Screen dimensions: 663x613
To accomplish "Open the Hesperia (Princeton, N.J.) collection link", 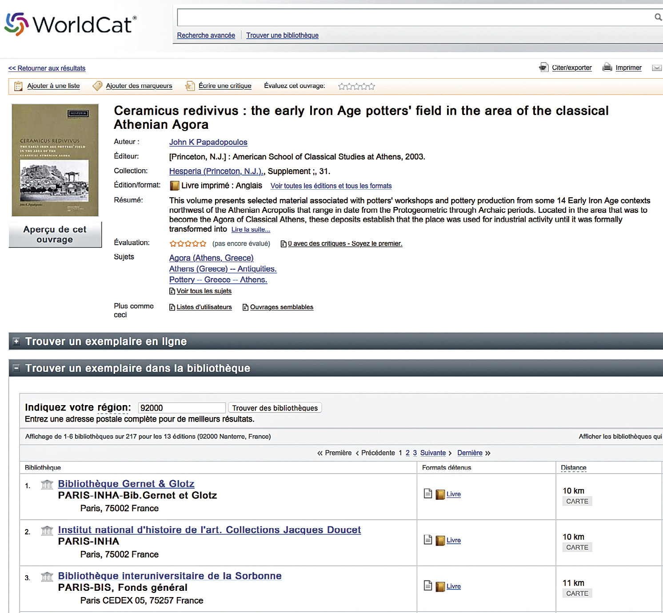I will pos(216,171).
